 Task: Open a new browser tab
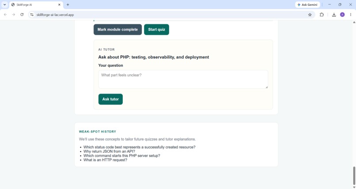(x=68, y=4)
